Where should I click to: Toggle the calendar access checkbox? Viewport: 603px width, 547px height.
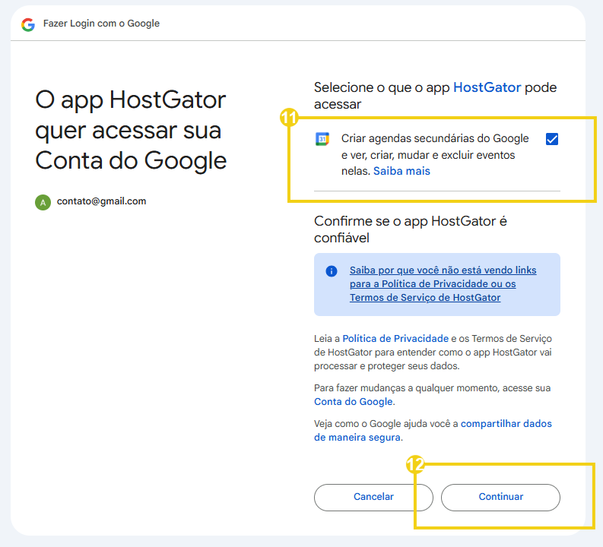click(552, 139)
